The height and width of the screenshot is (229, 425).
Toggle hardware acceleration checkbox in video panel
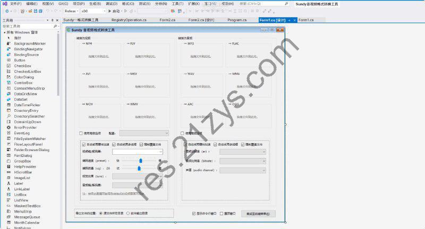point(84,145)
